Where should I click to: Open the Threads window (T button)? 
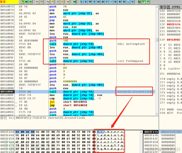tap(94, 2)
